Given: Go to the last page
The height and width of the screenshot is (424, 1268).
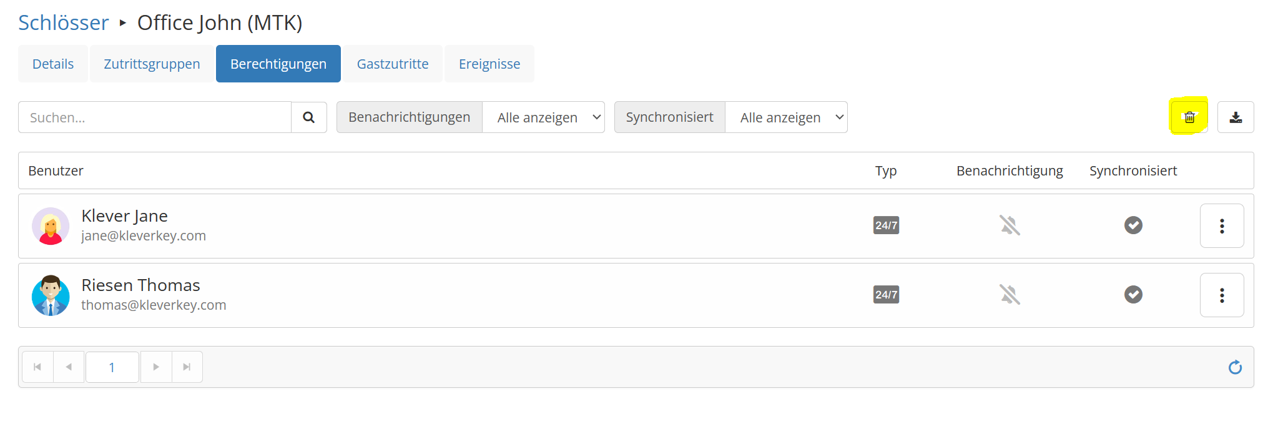Looking at the screenshot, I should tap(187, 367).
